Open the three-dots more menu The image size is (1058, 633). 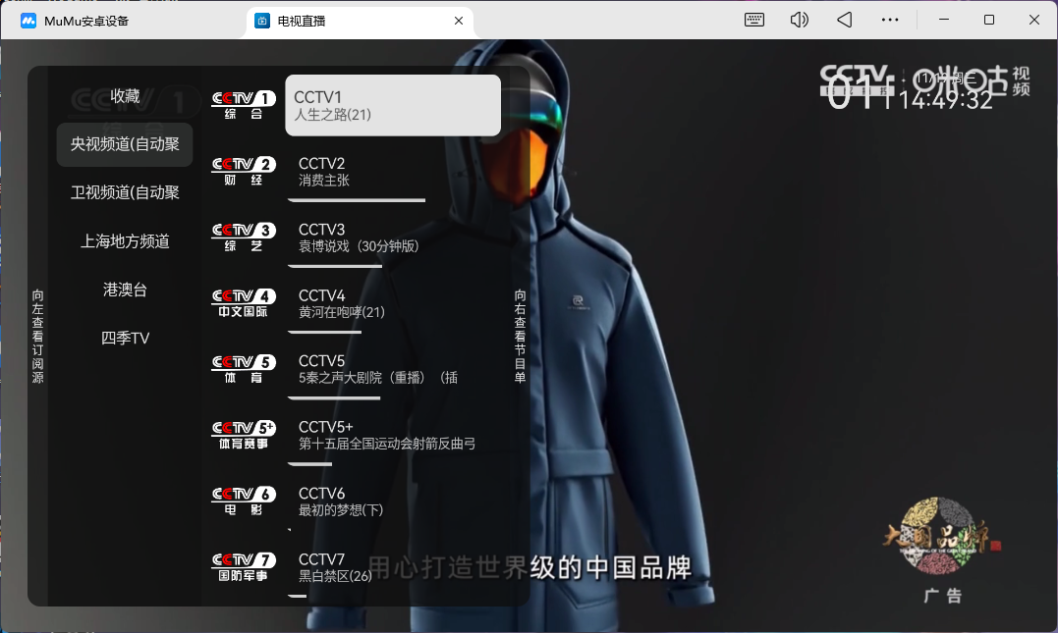coord(890,21)
